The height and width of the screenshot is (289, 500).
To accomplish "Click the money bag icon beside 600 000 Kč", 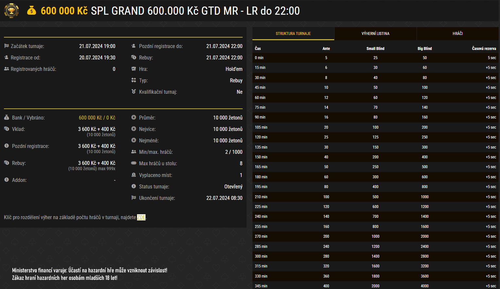I will [x=31, y=11].
